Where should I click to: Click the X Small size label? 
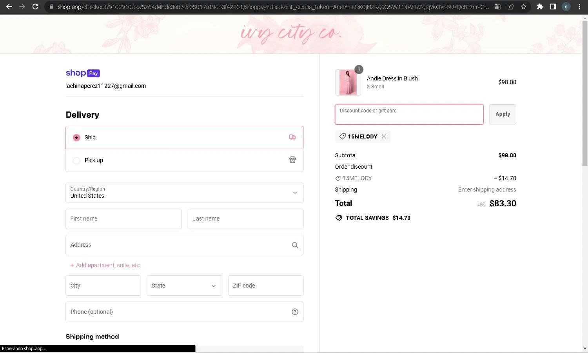pyautogui.click(x=375, y=87)
